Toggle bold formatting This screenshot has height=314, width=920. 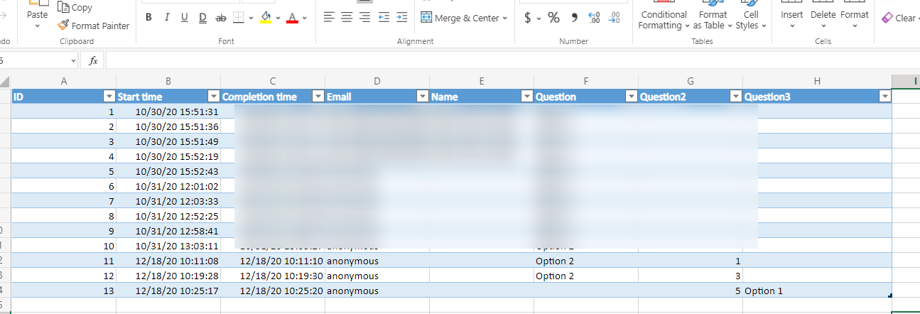148,18
